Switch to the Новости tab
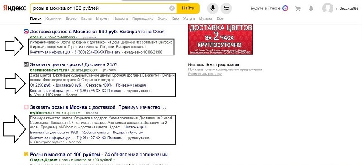Screen dimensions: 362x165 [x=120, y=18]
